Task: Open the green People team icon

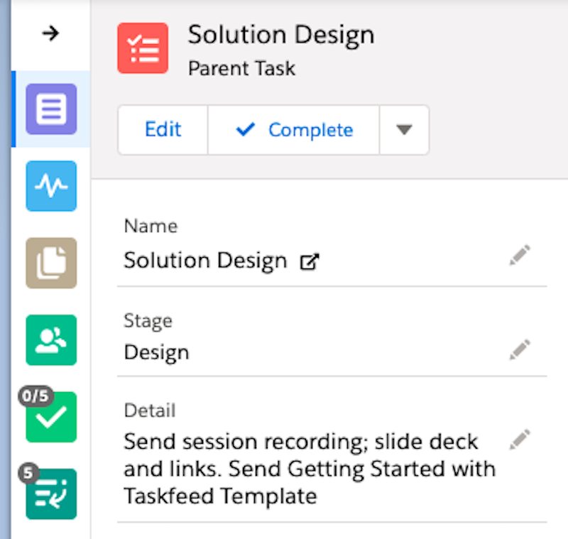Action: click(x=51, y=339)
